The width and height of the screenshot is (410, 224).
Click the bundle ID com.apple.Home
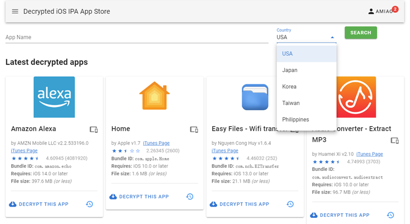tap(152, 159)
